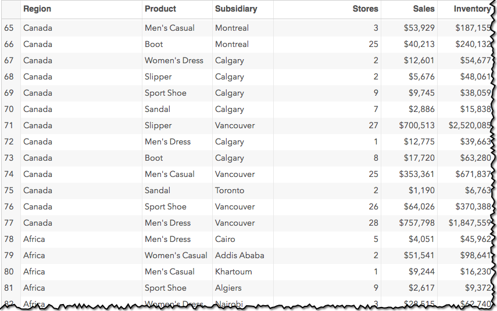Select the Subsidiary column header
The image size is (497, 311).
[236, 9]
